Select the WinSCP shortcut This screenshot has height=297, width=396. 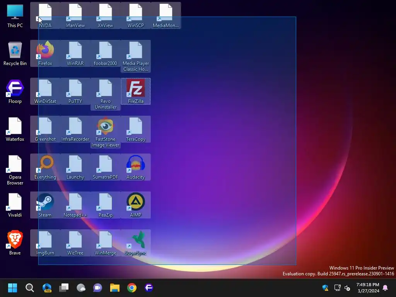(x=136, y=15)
